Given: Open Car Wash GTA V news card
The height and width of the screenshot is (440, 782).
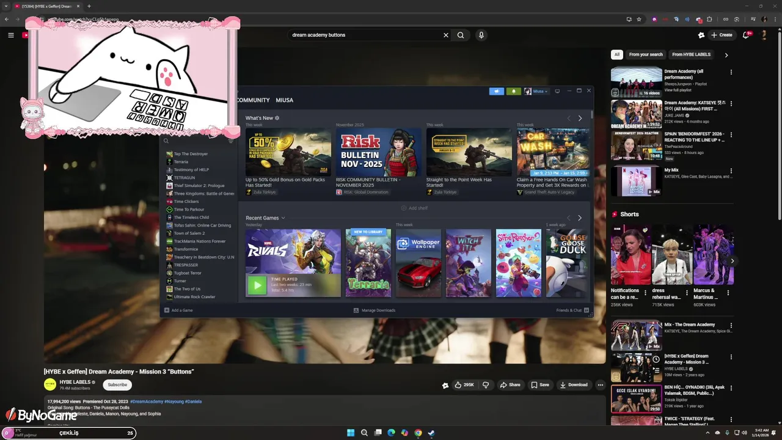Looking at the screenshot, I should [x=553, y=152].
